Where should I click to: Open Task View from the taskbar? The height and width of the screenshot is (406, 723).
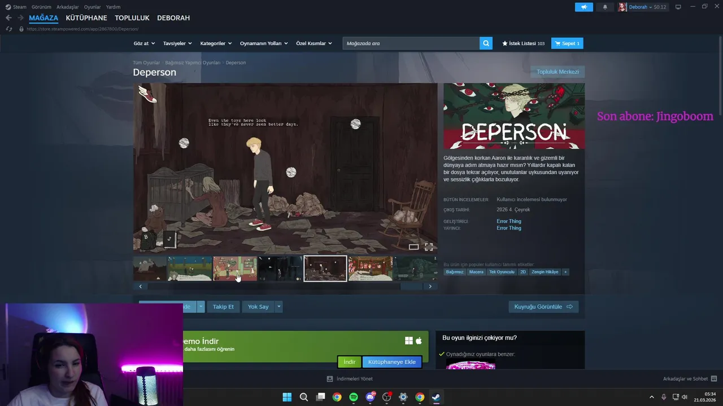pos(320,397)
